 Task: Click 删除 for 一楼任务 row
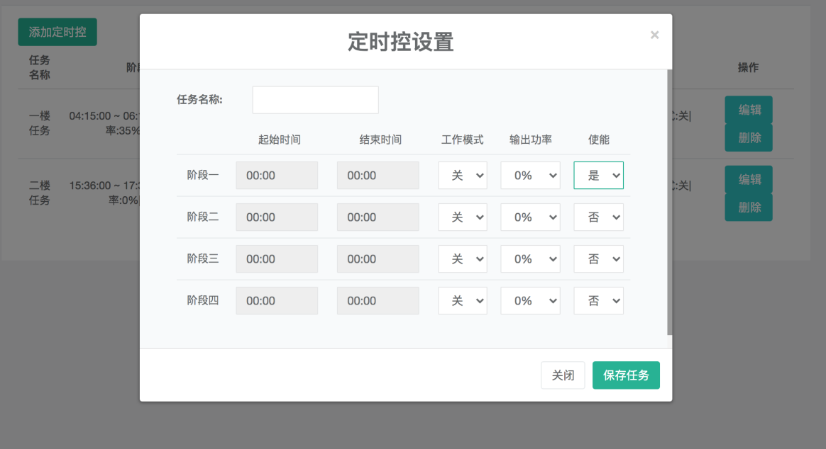coord(749,138)
